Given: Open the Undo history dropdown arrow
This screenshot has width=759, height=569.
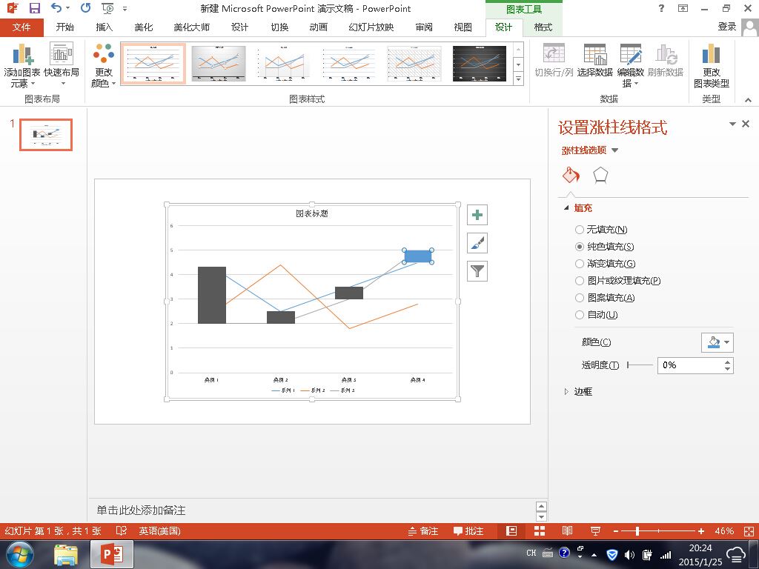Looking at the screenshot, I should click(67, 7).
